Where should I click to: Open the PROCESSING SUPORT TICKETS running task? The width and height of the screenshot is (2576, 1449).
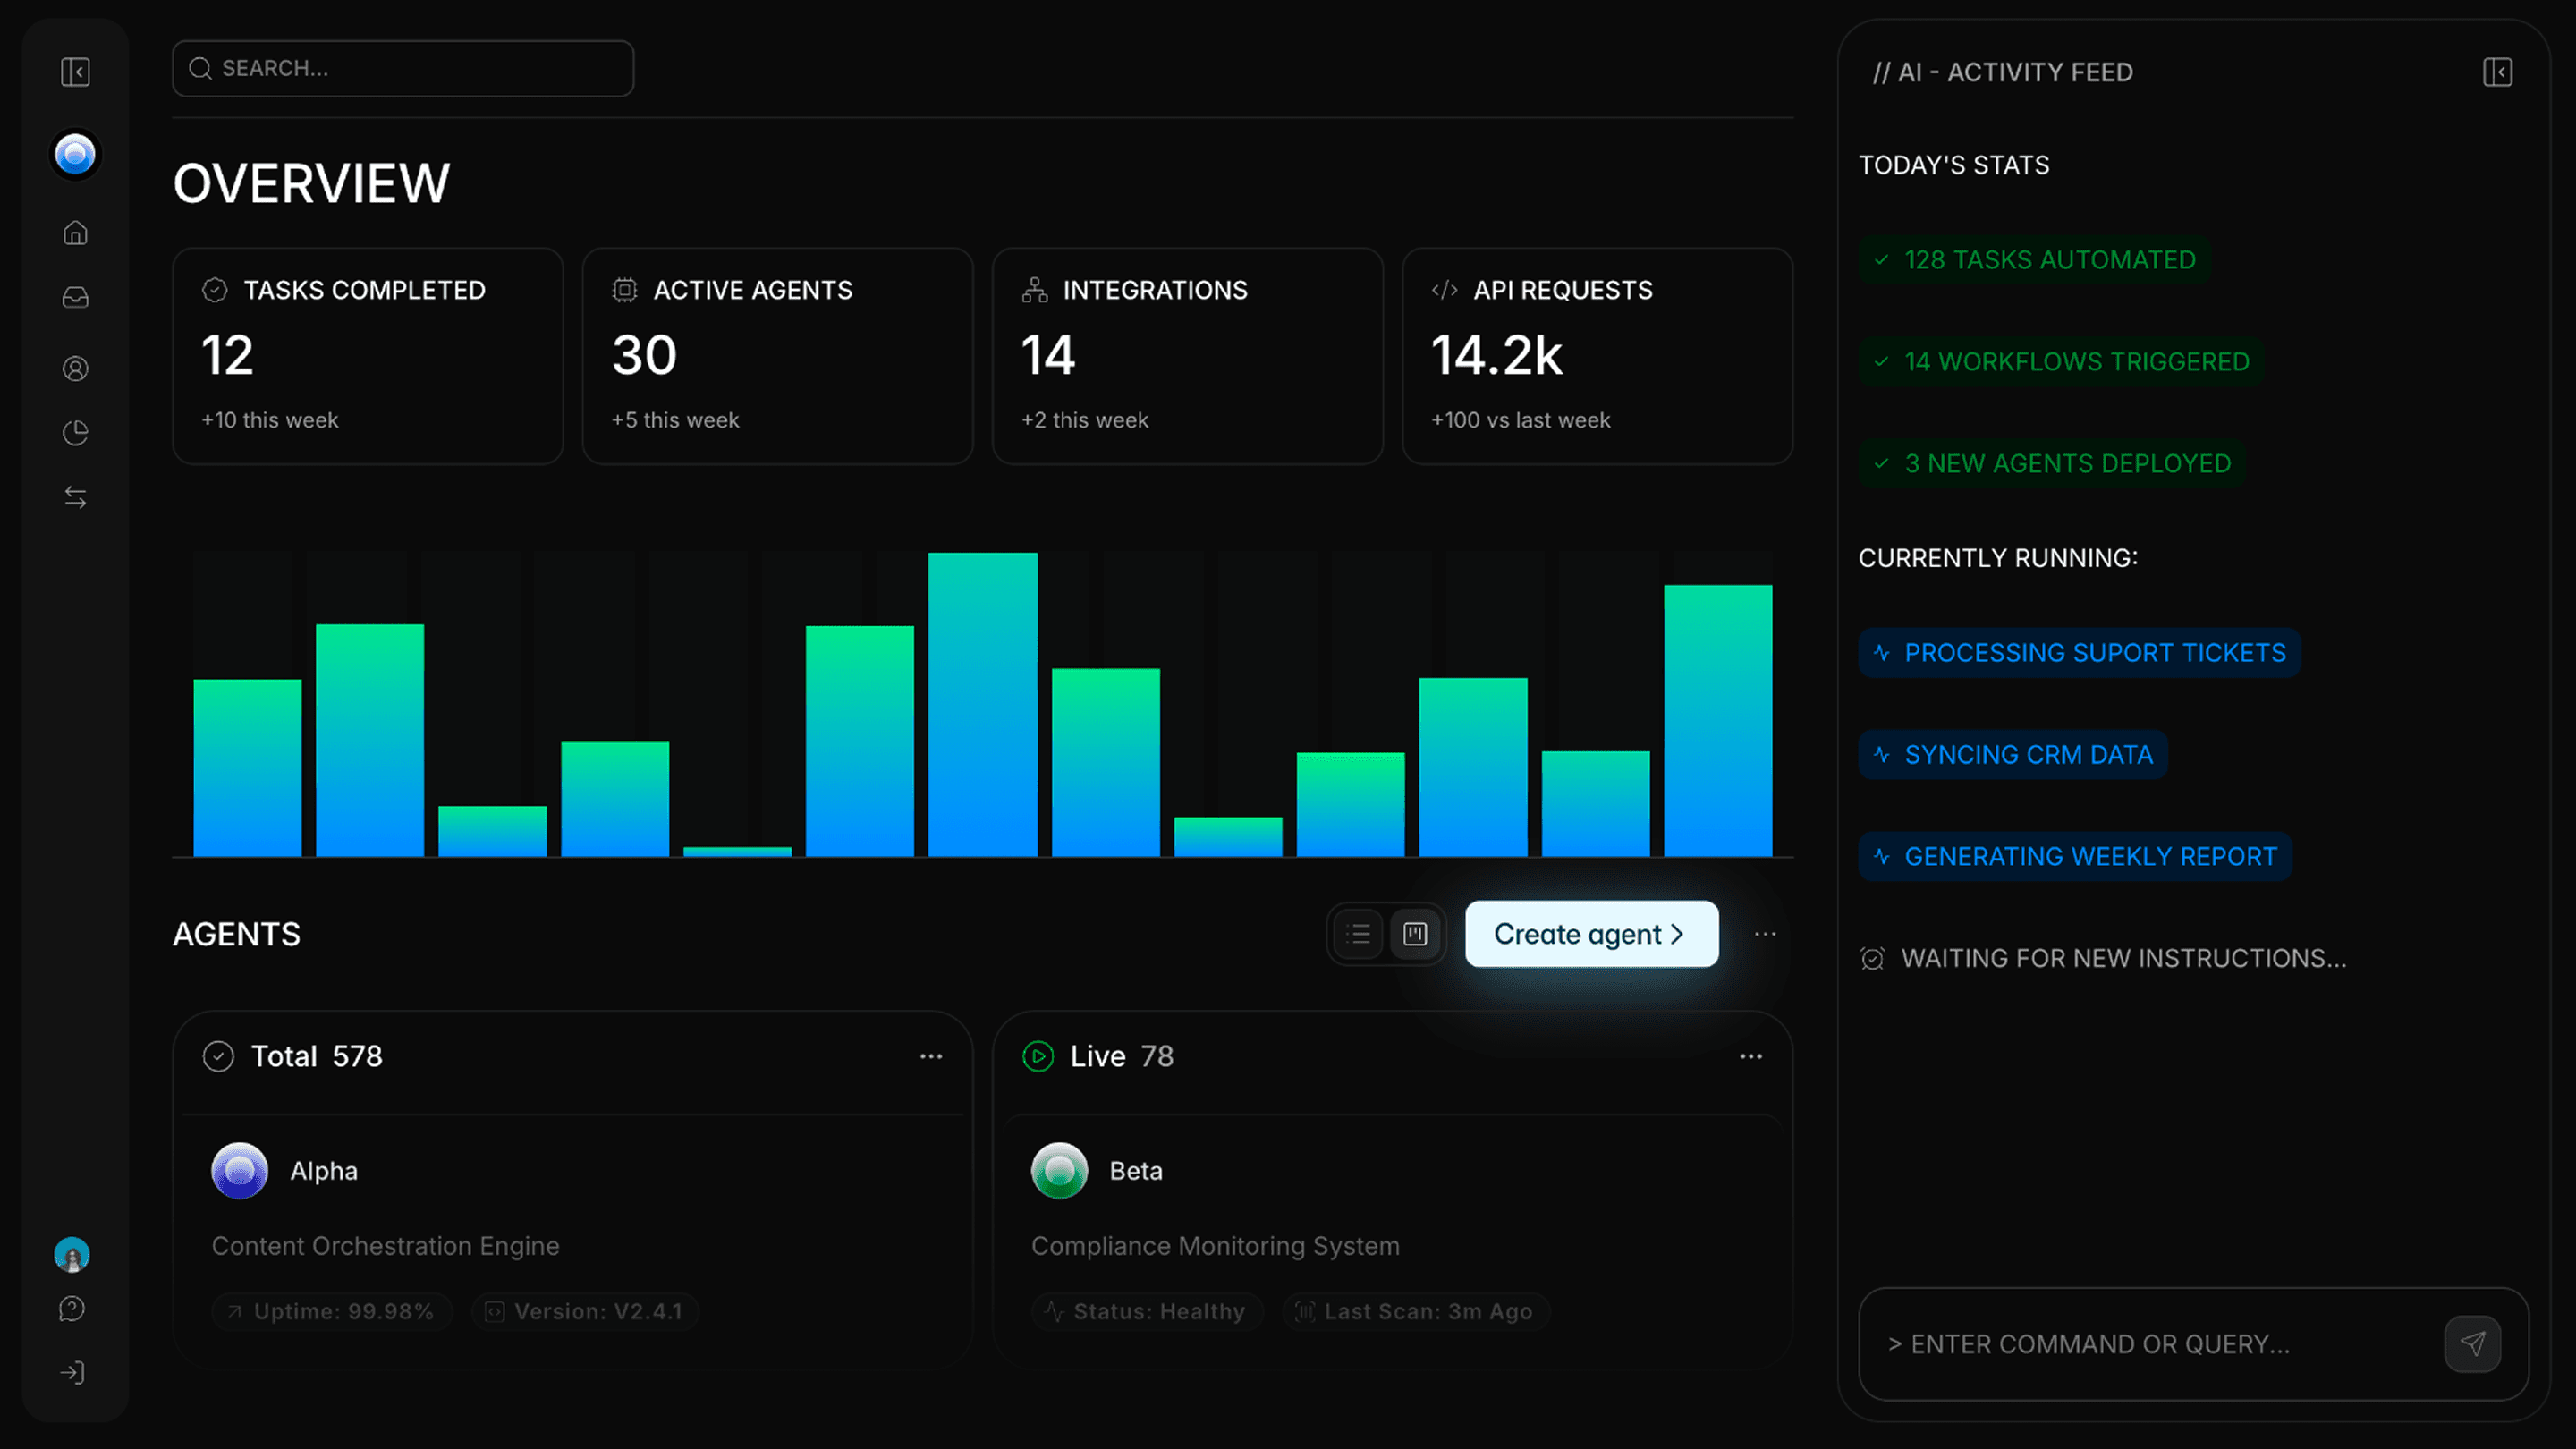point(2079,652)
